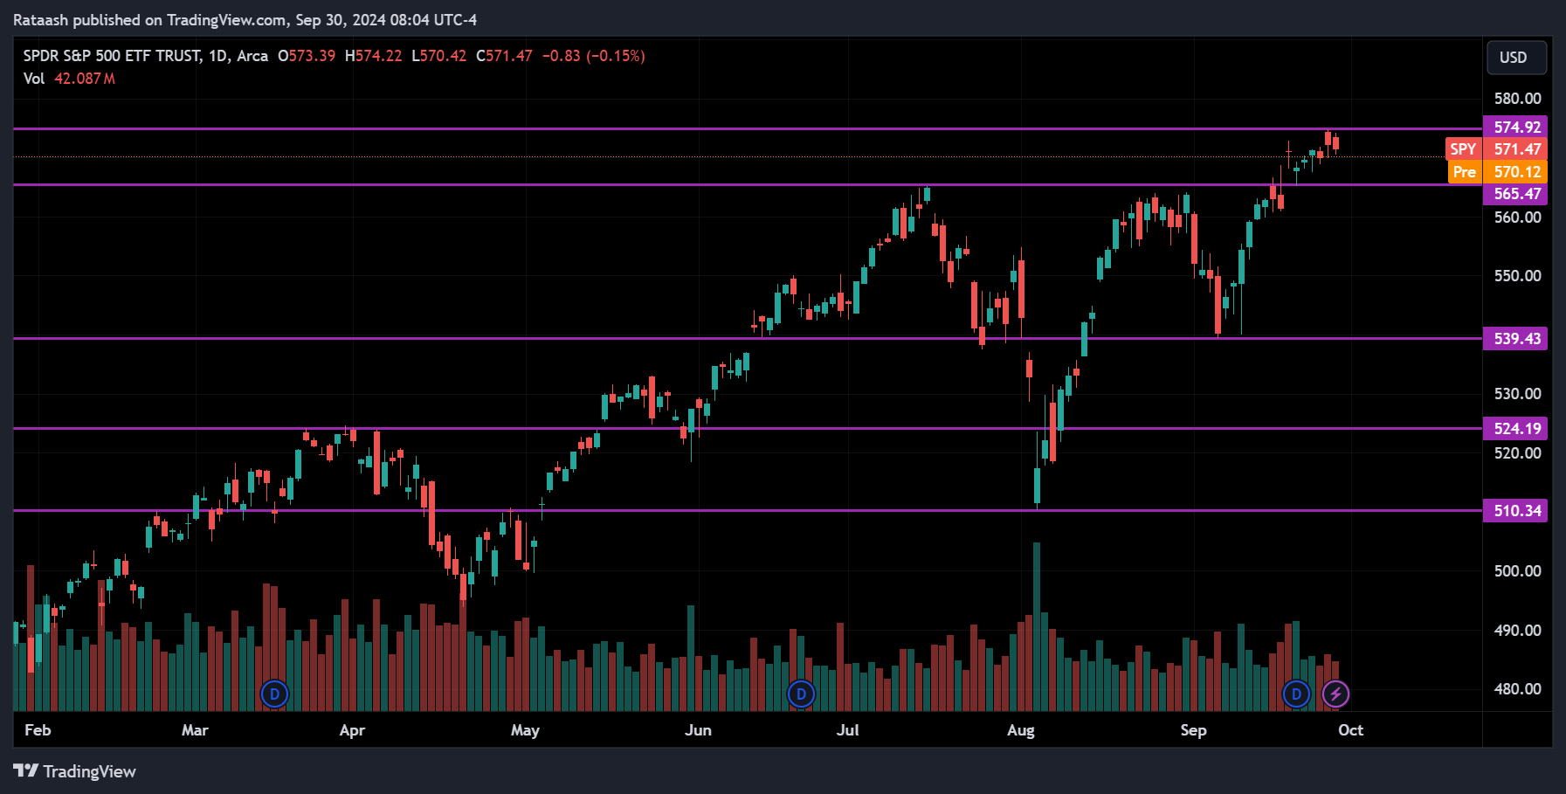Click the volume value 42.087 M

85,79
